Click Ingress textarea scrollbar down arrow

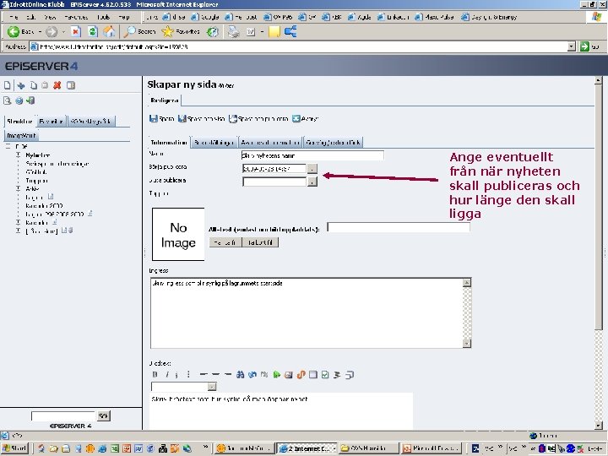coord(467,343)
